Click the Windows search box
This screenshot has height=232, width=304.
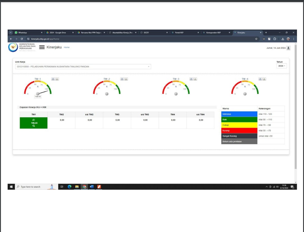coord(36,187)
